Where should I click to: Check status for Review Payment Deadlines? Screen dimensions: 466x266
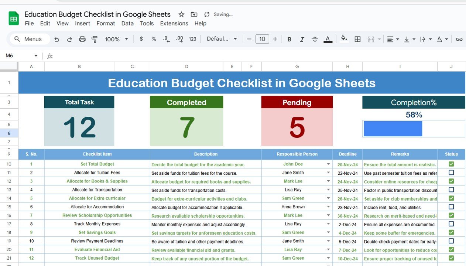[x=451, y=241]
